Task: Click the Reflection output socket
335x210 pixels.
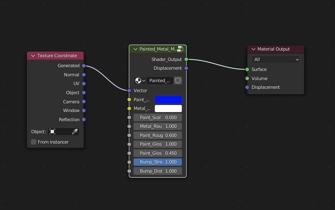Action: click(84, 120)
